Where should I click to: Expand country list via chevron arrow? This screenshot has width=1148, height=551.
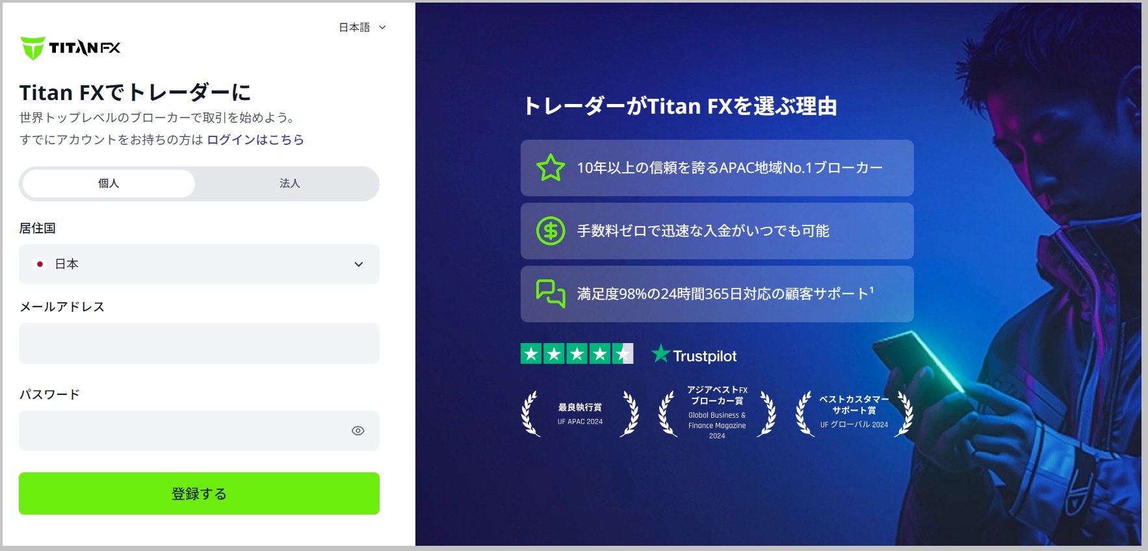[358, 264]
